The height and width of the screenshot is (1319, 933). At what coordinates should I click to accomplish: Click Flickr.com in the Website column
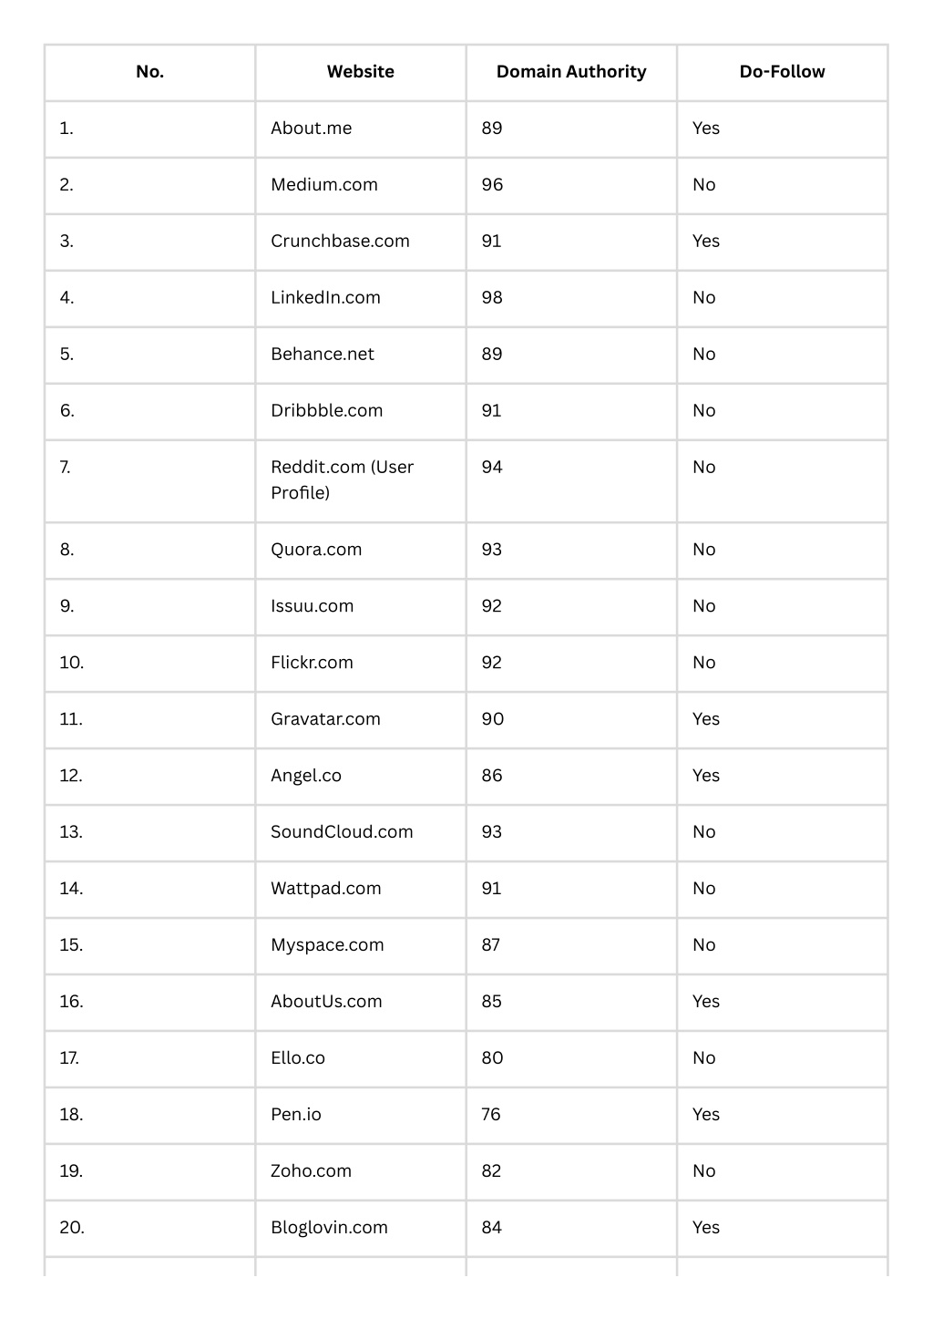click(x=312, y=663)
